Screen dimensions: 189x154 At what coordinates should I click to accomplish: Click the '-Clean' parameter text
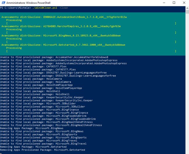(63, 8)
